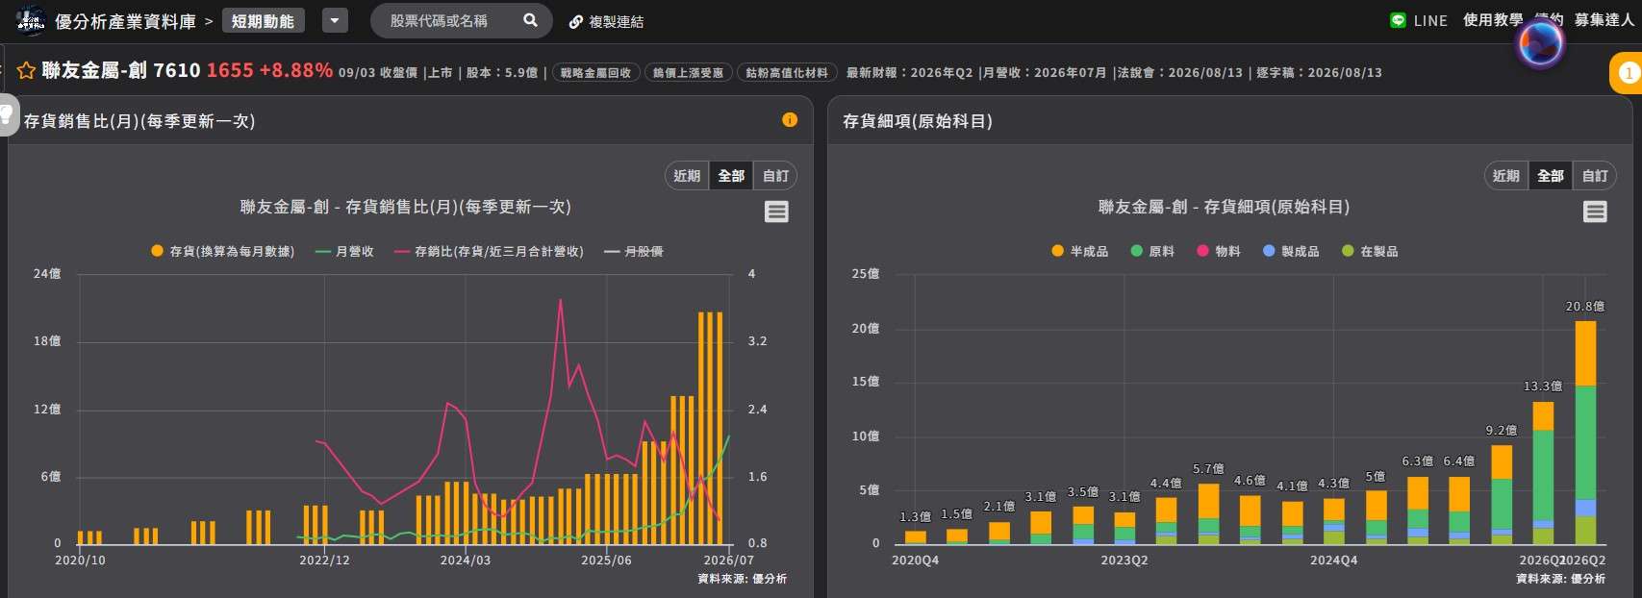Screen dimensions: 1642x598
Task: Click the 13.3億 stacked bar
Action: (x=1543, y=473)
